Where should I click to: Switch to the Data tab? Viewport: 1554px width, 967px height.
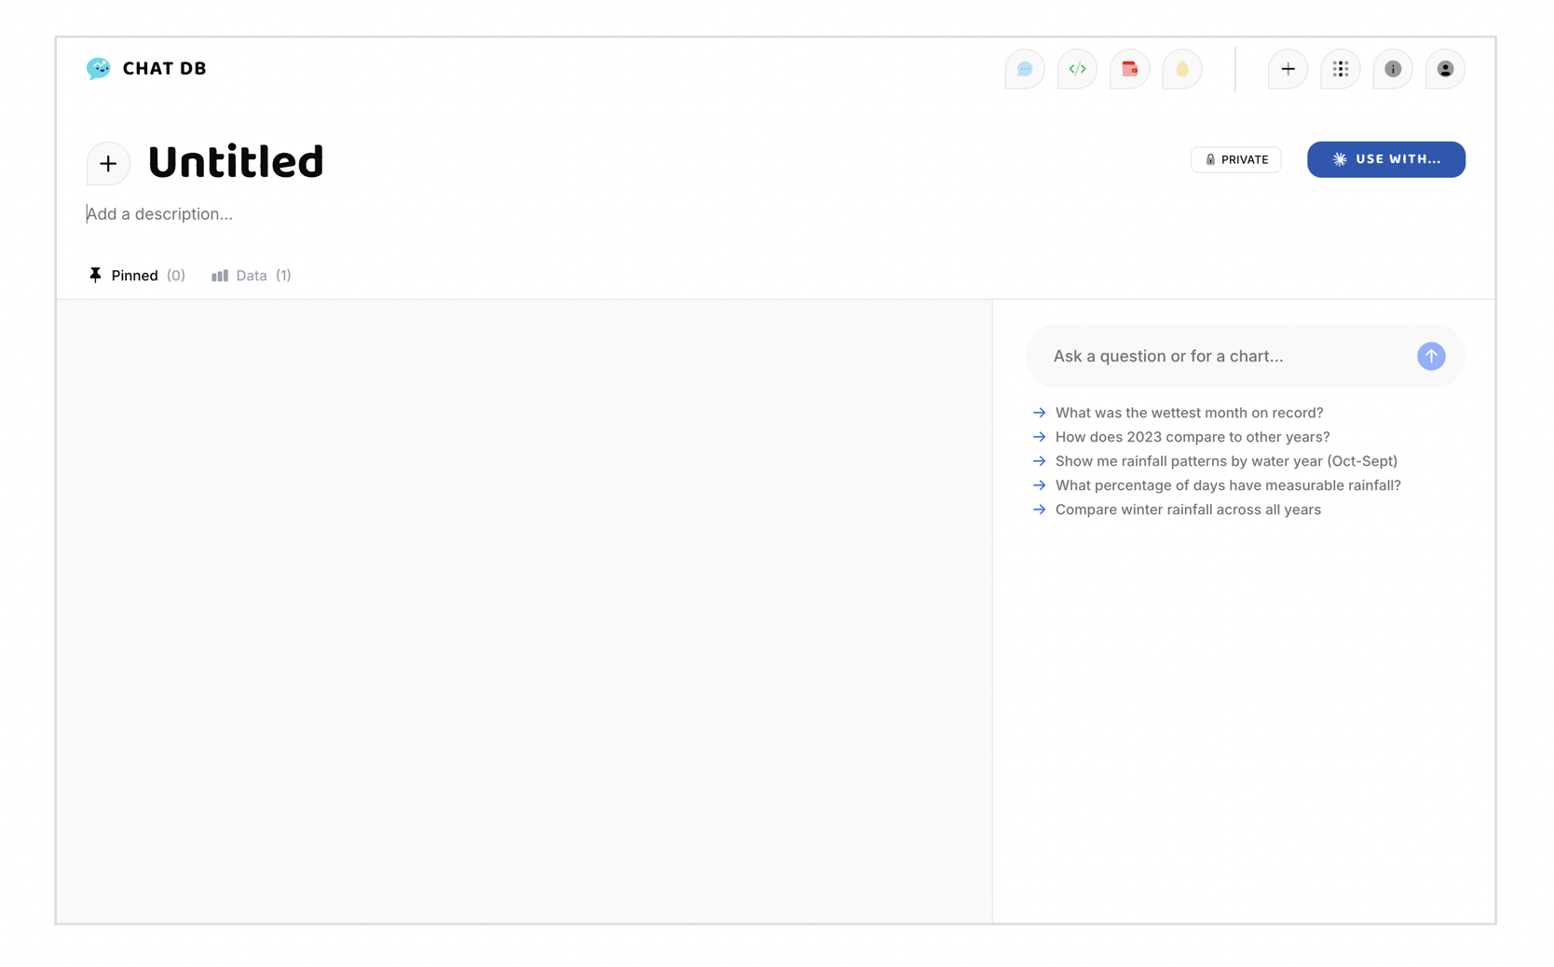pos(252,276)
